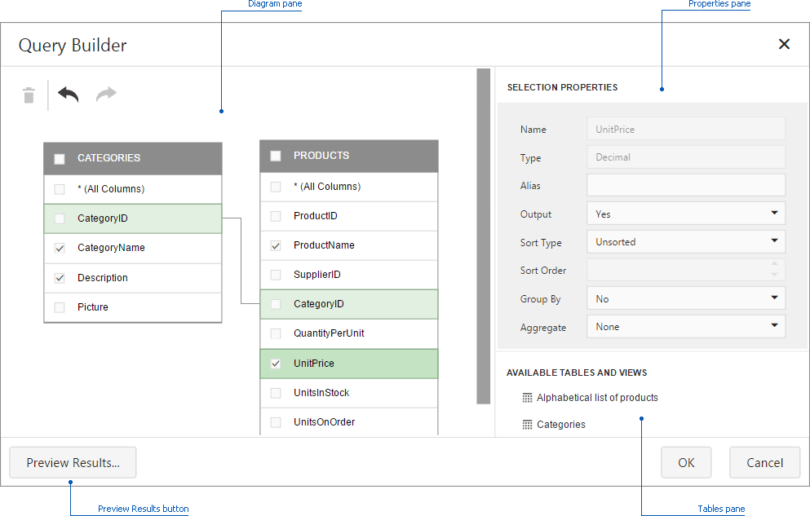Click inside the Alias input field

click(x=685, y=185)
